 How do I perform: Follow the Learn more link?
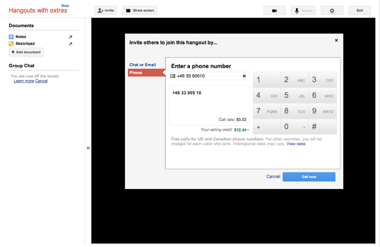24,81
